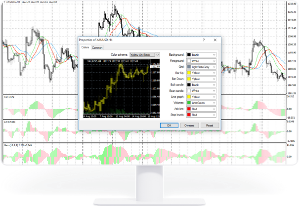Click the yellow-on-black chart preview
299x206 pixels.
click(122, 88)
